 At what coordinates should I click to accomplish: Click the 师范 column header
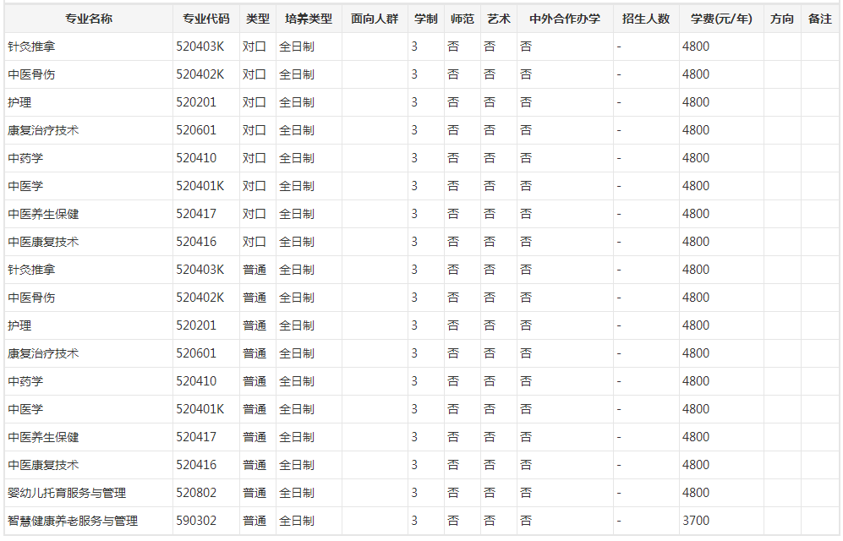(x=462, y=19)
